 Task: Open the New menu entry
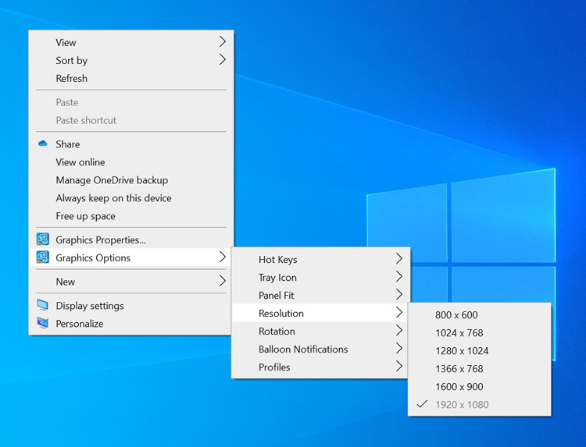[131, 282]
